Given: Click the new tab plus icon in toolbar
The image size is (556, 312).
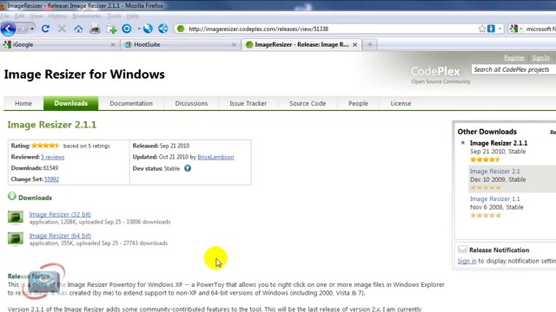Looking at the screenshot, I should point(111,29).
